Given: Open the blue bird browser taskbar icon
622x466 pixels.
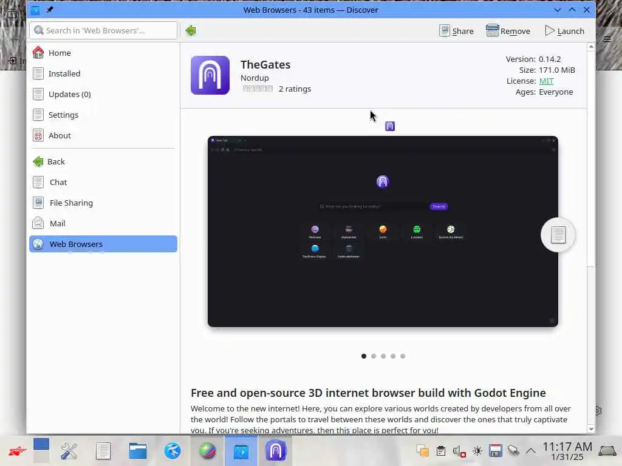Looking at the screenshot, I should pyautogui.click(x=173, y=451).
